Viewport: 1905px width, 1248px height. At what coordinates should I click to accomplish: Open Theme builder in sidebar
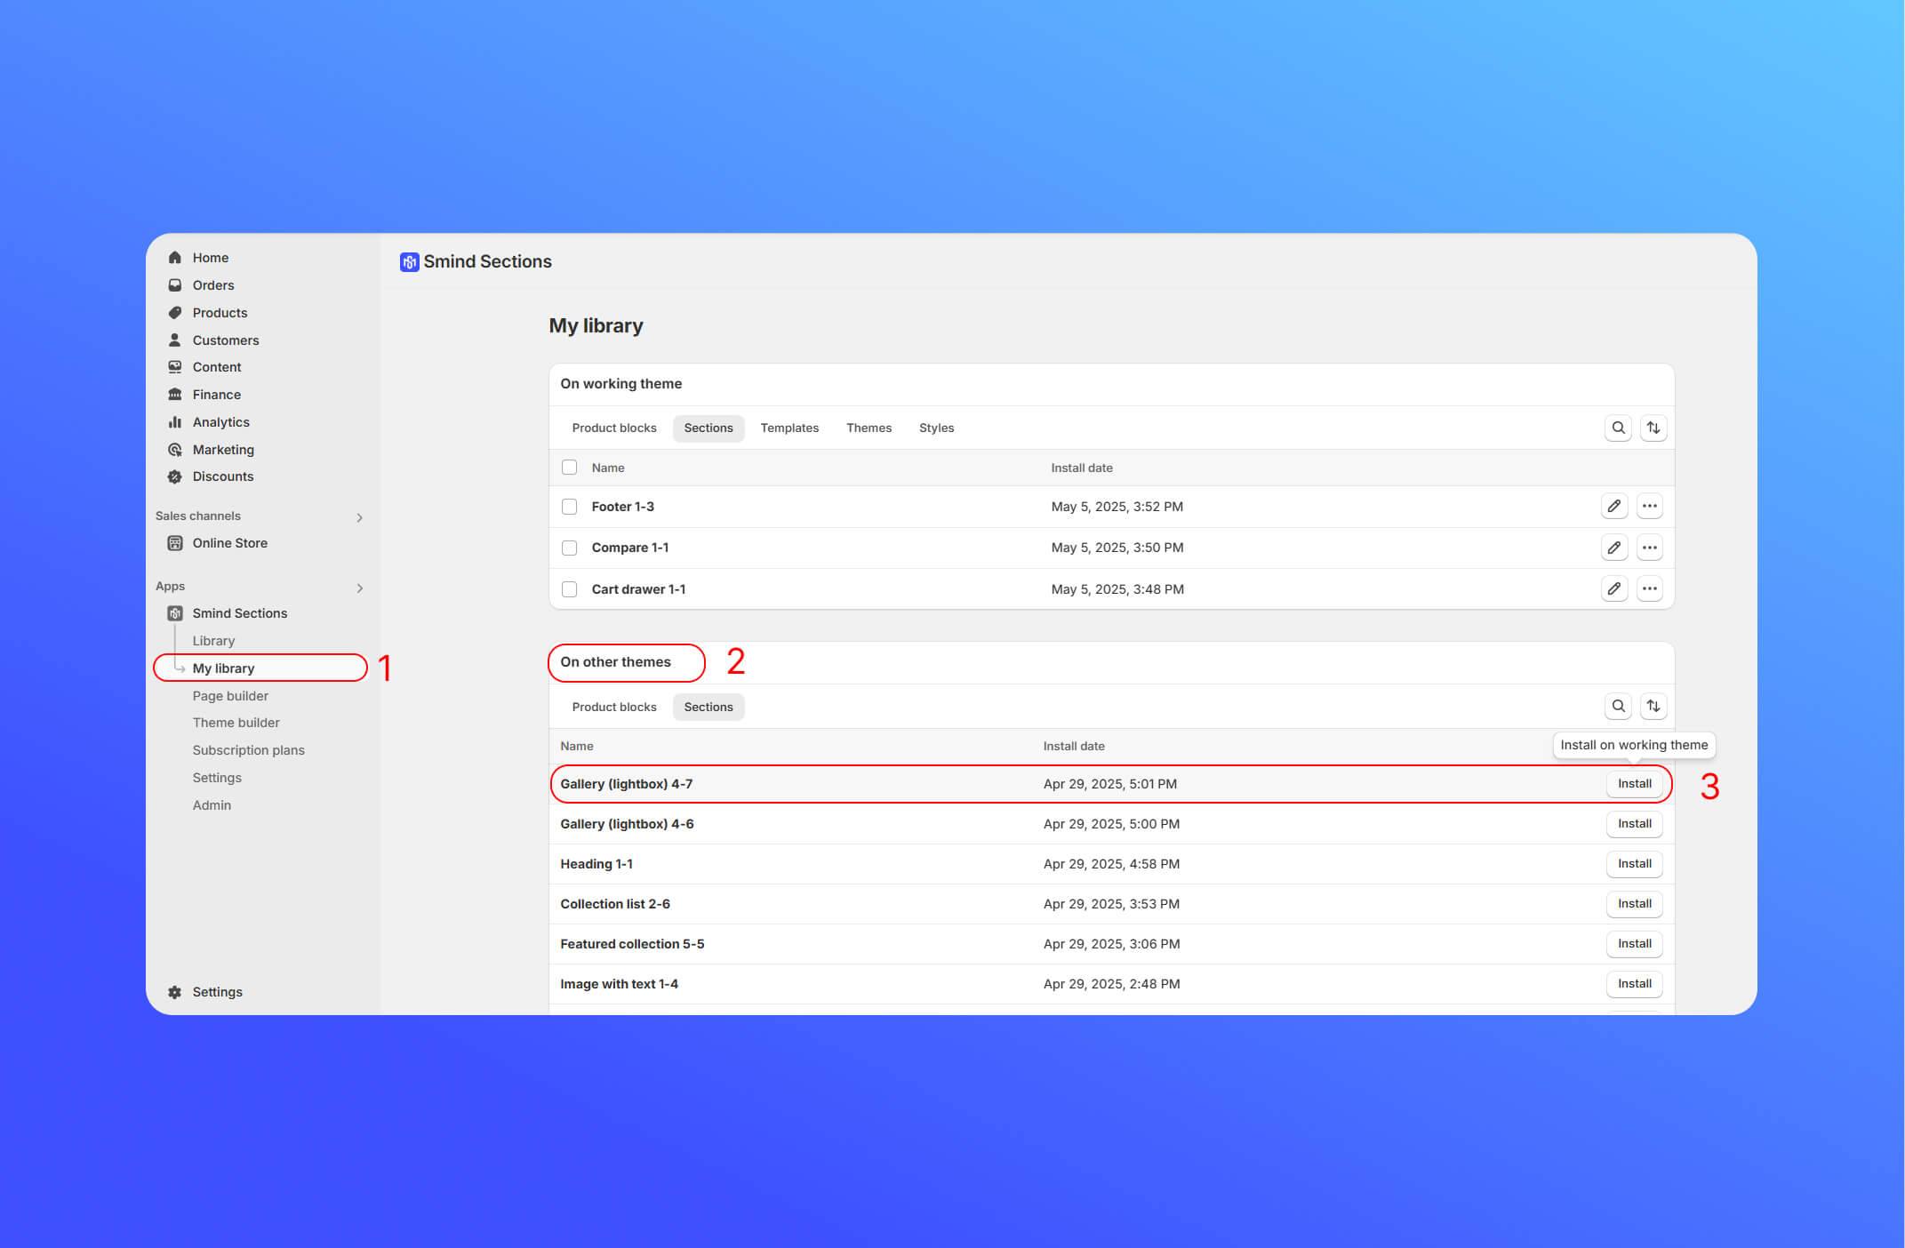pos(236,723)
